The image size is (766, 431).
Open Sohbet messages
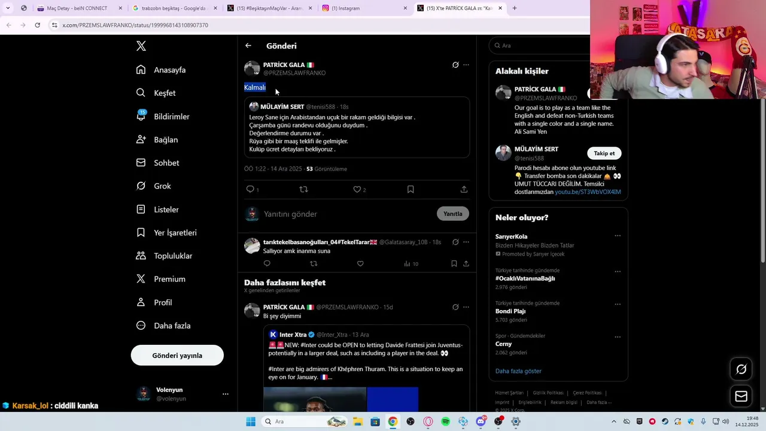click(x=157, y=163)
